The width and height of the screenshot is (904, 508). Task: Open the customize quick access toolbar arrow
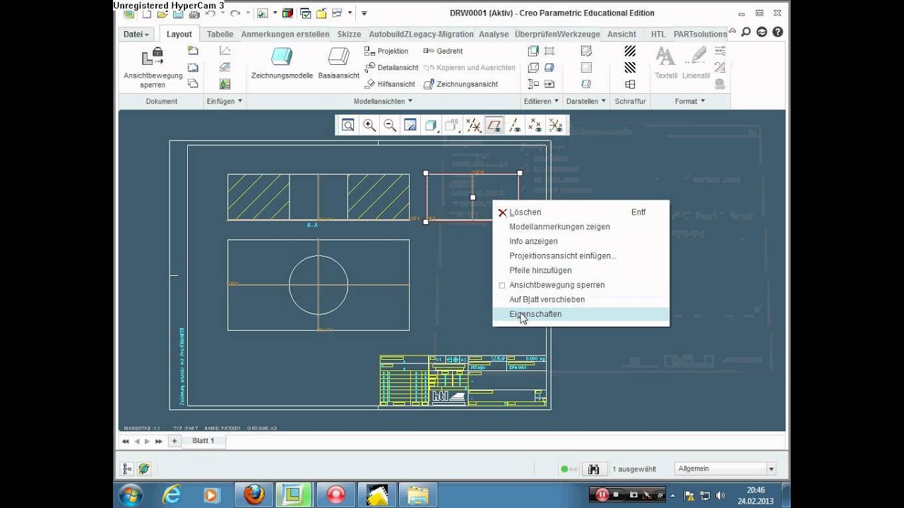[364, 13]
